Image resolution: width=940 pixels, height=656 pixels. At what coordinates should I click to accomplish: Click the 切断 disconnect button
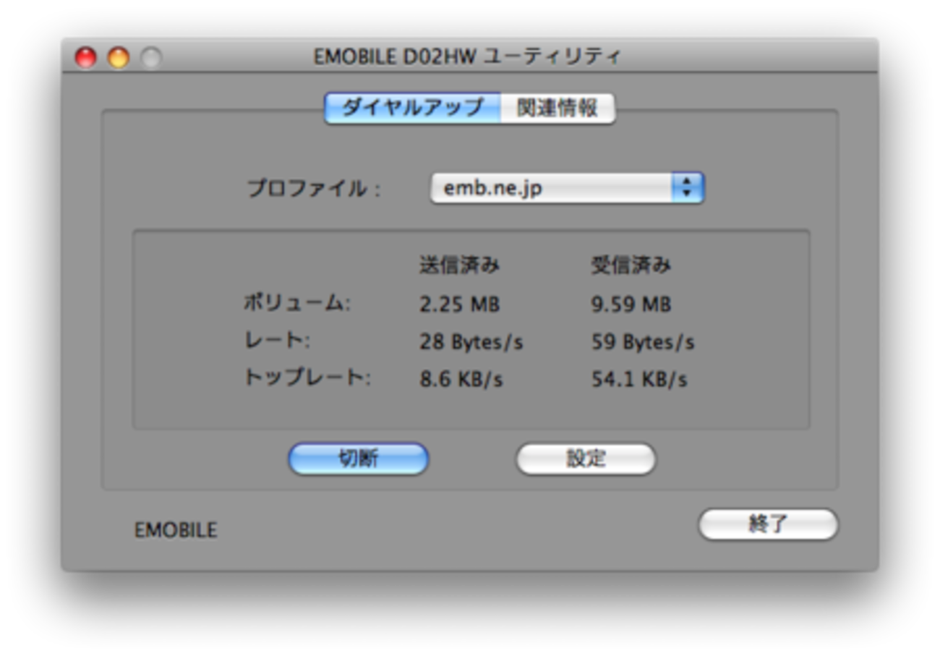tap(359, 459)
